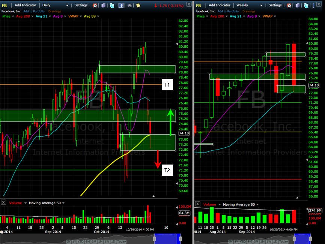Close the Volume panel in the Weekly chart
This screenshot has width=325, height=244.
point(197,204)
